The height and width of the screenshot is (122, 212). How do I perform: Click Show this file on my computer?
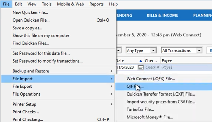click(x=58, y=36)
